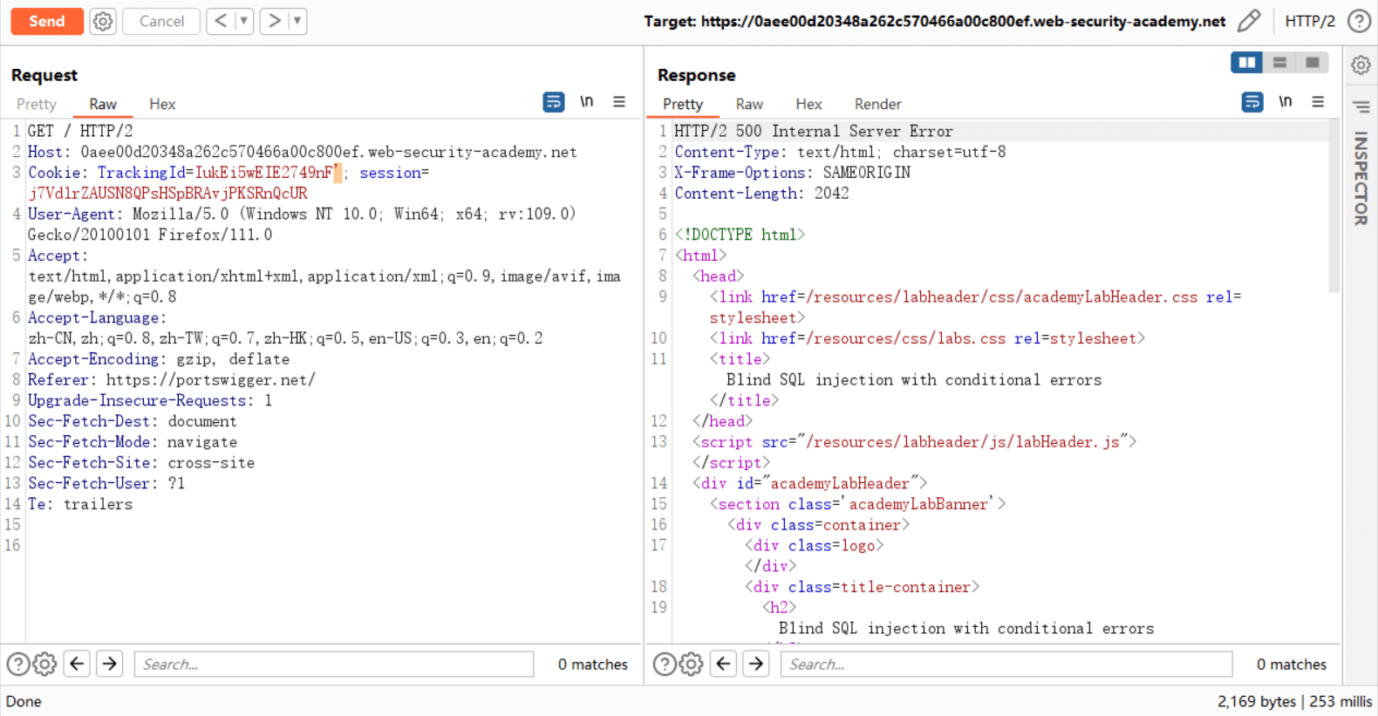Expand the back history dropdown arrow

244,21
